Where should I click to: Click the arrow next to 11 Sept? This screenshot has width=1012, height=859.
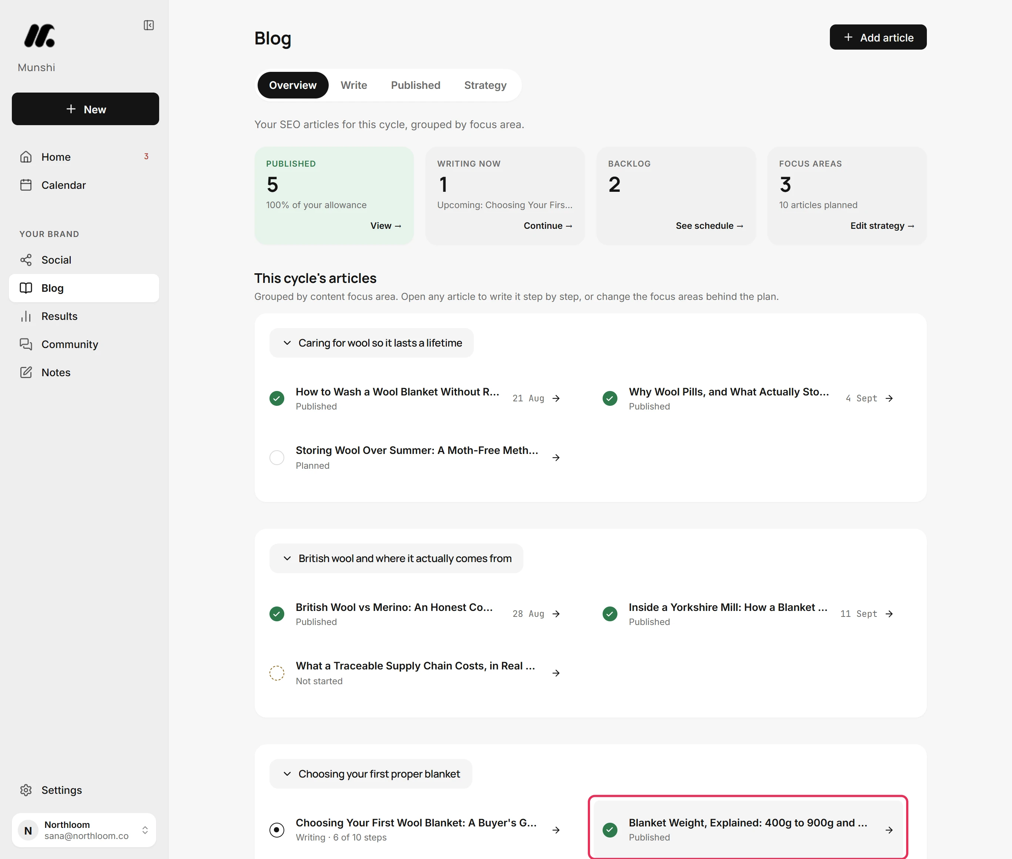click(x=889, y=614)
